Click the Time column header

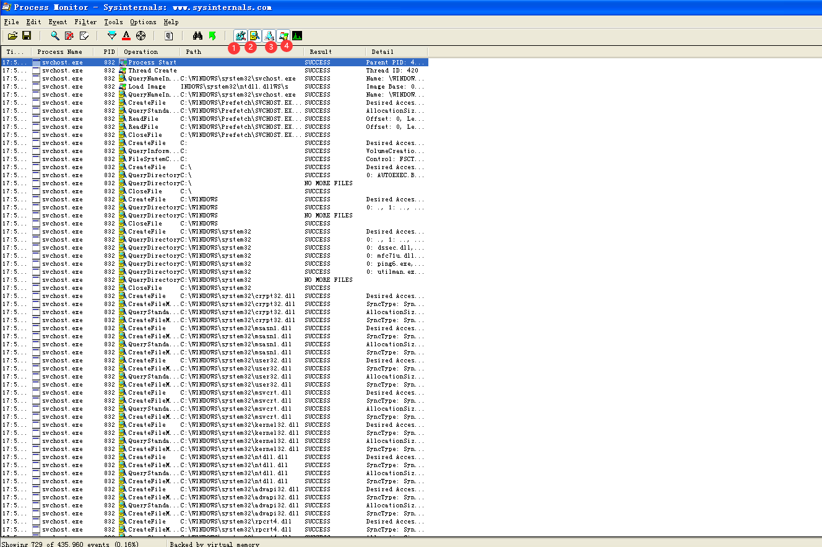(x=15, y=52)
